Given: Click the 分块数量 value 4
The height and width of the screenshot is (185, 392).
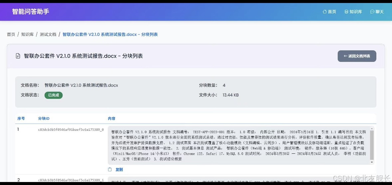Looking at the screenshot, I should [224, 85].
